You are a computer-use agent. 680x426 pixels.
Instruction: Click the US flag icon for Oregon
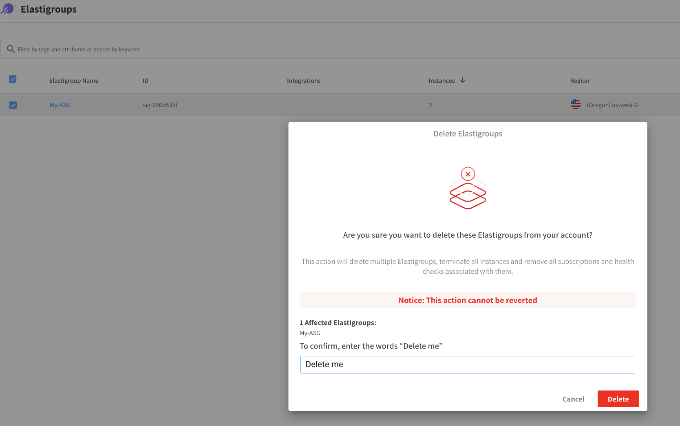[576, 105]
